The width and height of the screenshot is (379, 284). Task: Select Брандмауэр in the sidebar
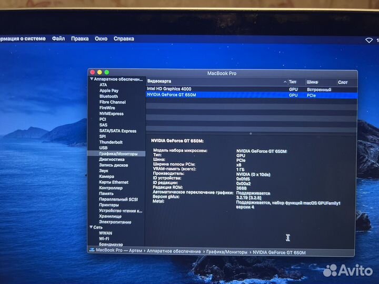[x=111, y=245]
